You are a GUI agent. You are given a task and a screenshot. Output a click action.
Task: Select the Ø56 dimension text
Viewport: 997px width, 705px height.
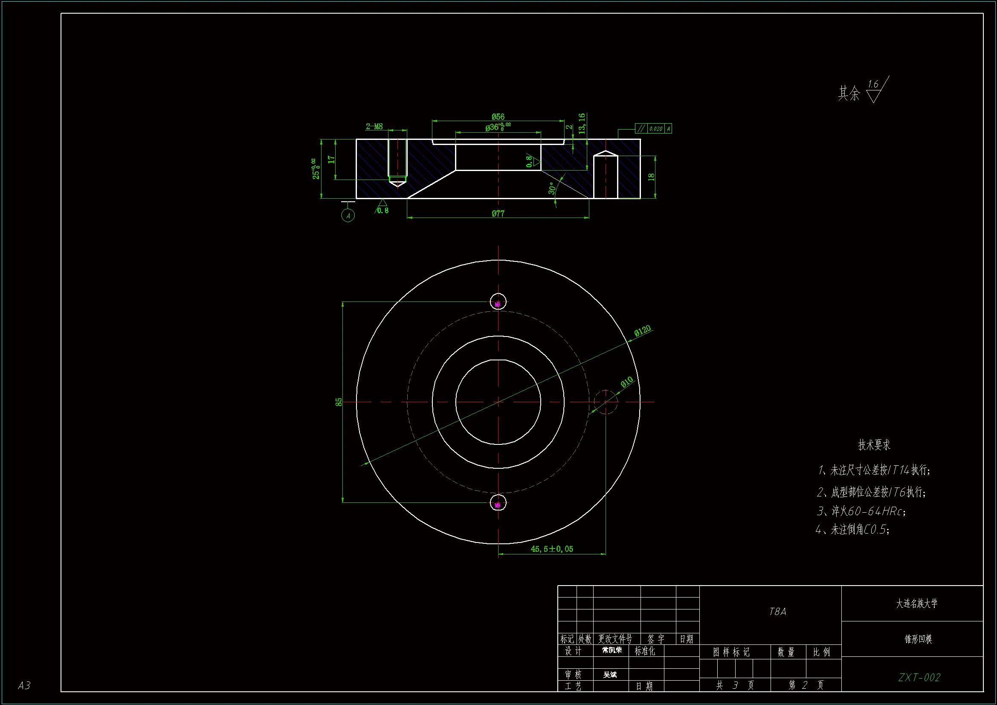pyautogui.click(x=498, y=116)
